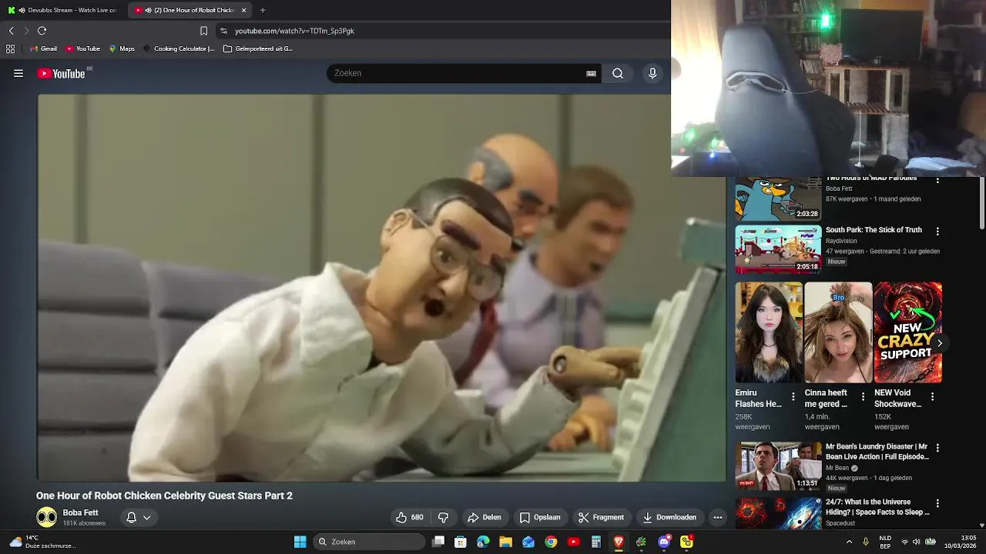Open Boba Fett channel avatar
986x554 pixels.
[46, 517]
